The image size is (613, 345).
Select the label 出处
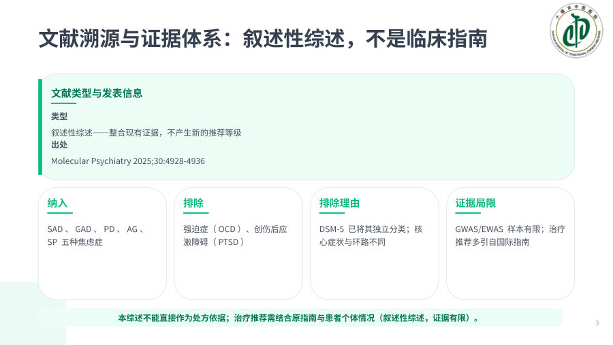pyautogui.click(x=59, y=144)
